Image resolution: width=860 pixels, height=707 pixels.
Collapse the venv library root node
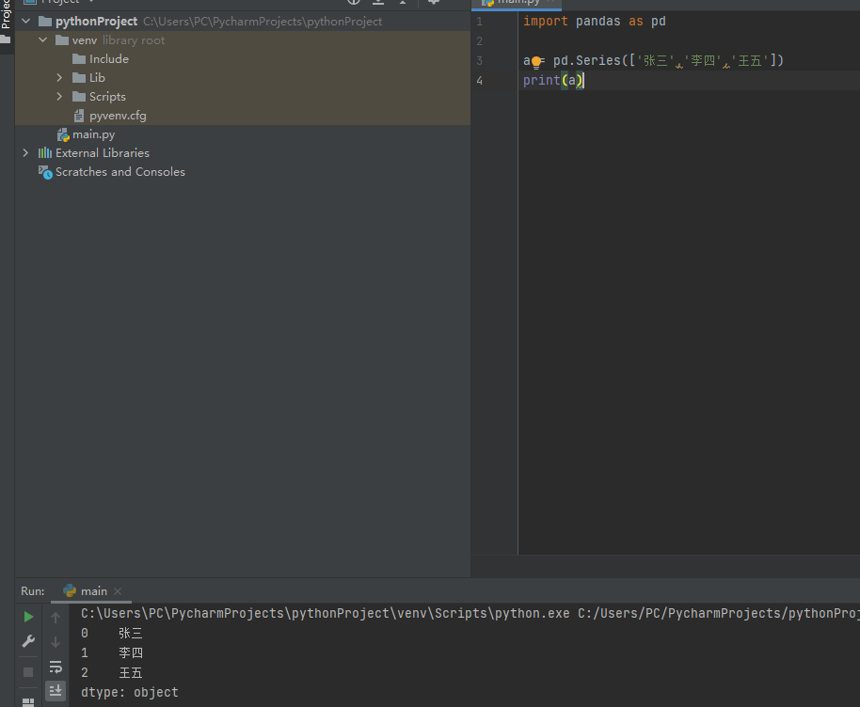(x=42, y=39)
